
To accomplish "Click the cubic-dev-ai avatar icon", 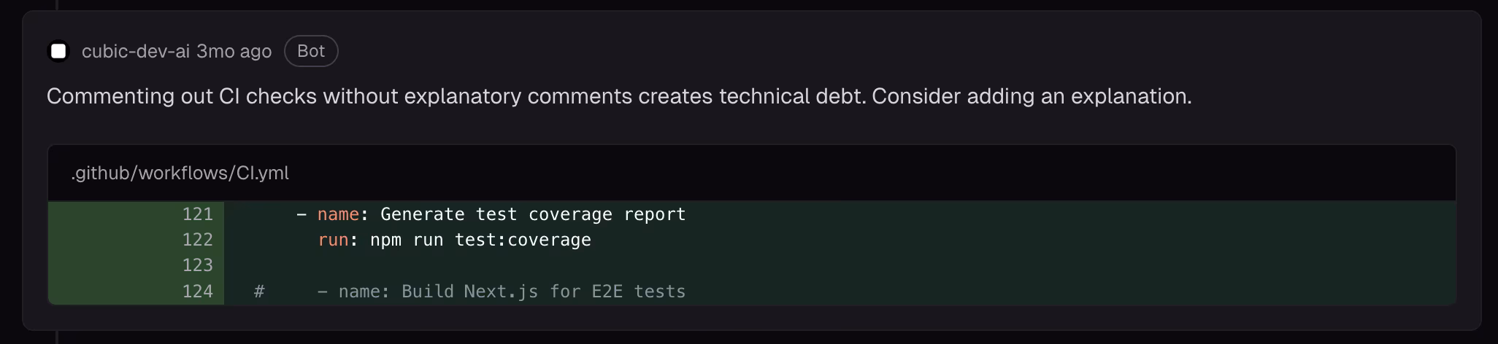I will (x=58, y=51).
